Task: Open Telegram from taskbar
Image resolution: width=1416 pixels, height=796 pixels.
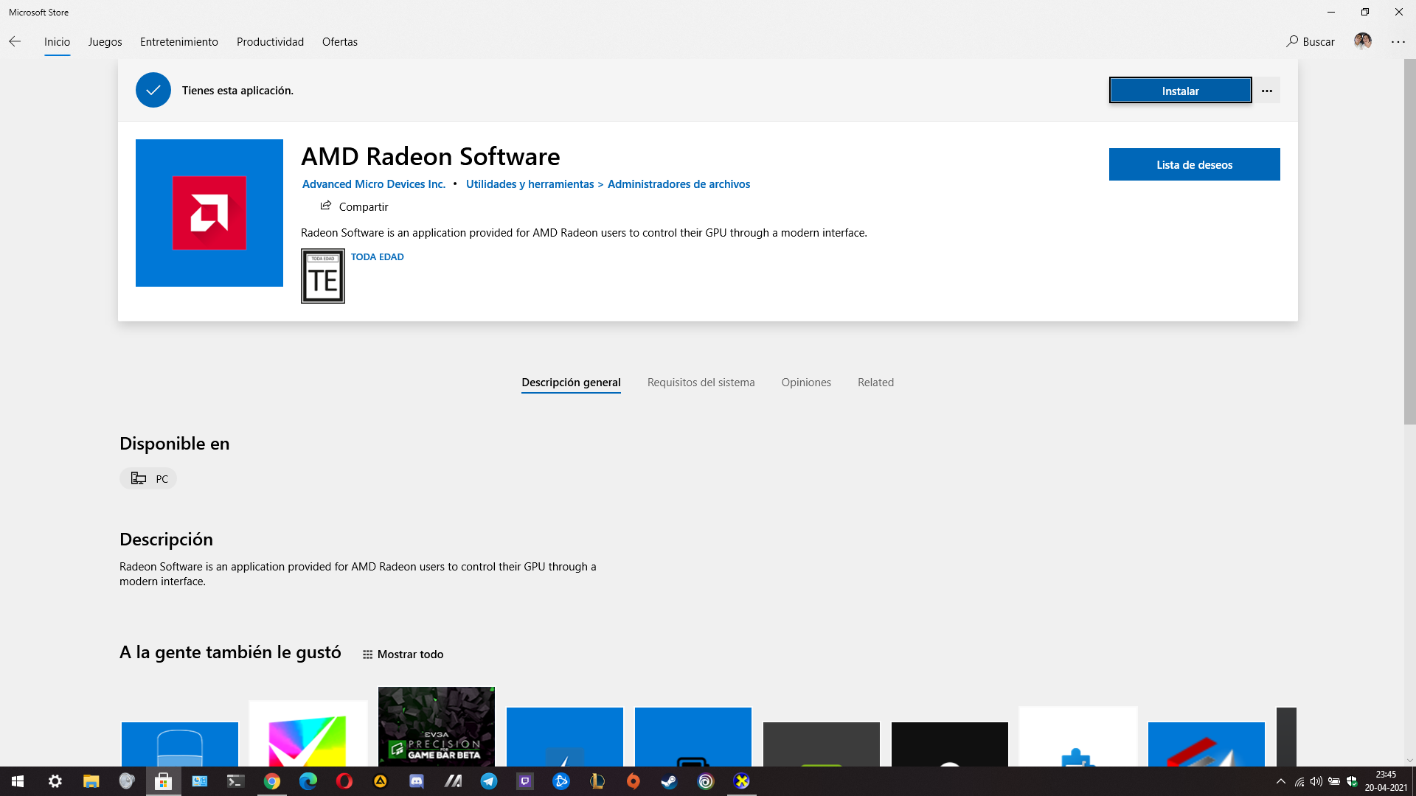Action: 489,781
